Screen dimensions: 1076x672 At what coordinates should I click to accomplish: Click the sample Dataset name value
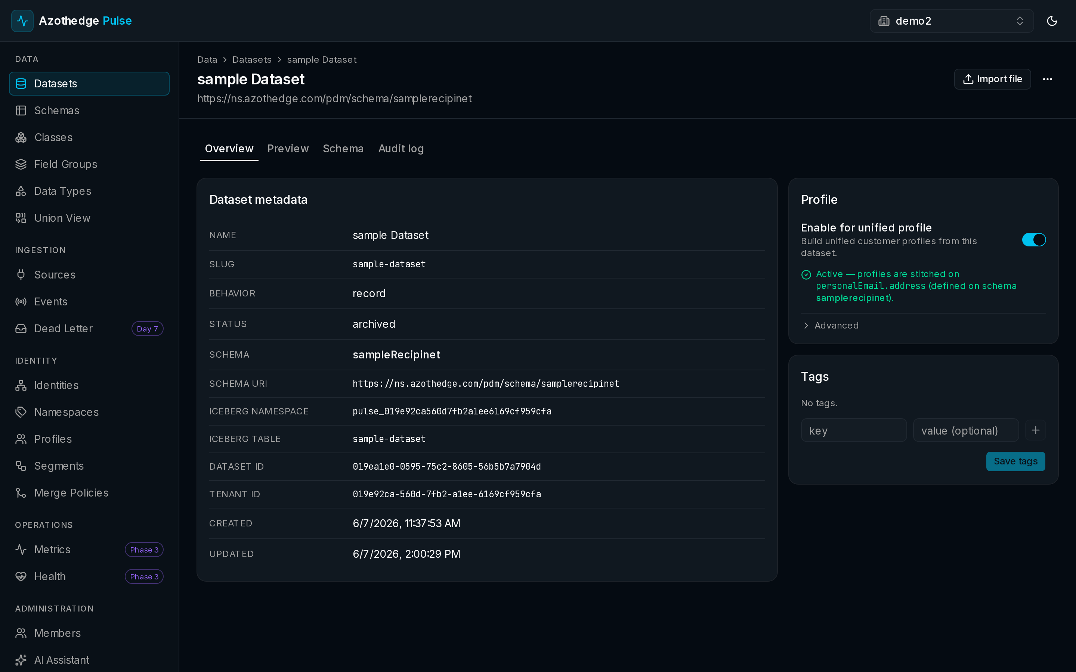click(x=390, y=235)
